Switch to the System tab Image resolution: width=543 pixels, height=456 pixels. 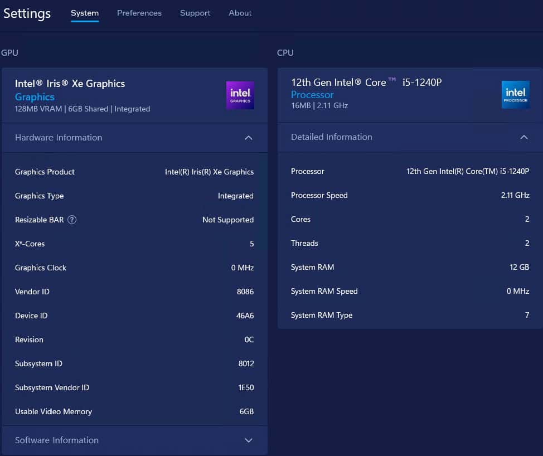[85, 13]
